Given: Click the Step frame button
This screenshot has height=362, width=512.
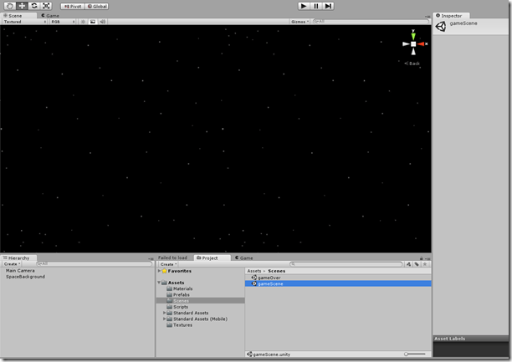Looking at the screenshot, I should coord(329,6).
